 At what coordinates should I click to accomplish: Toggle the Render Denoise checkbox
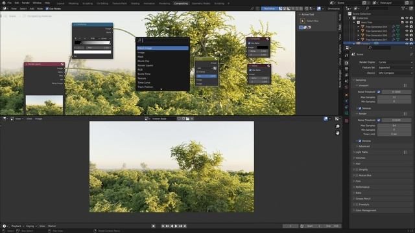[360, 141]
